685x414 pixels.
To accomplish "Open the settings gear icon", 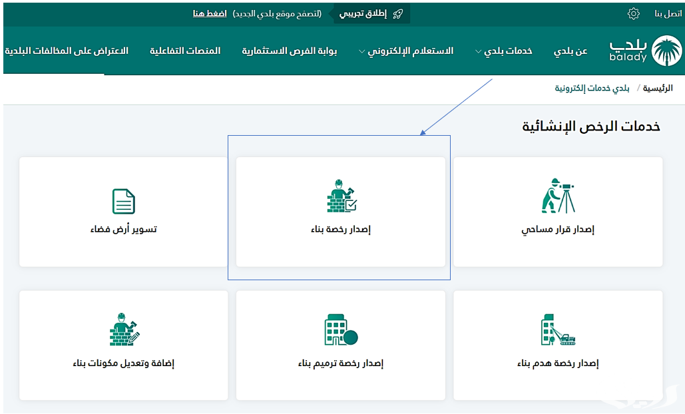I will pos(634,13).
